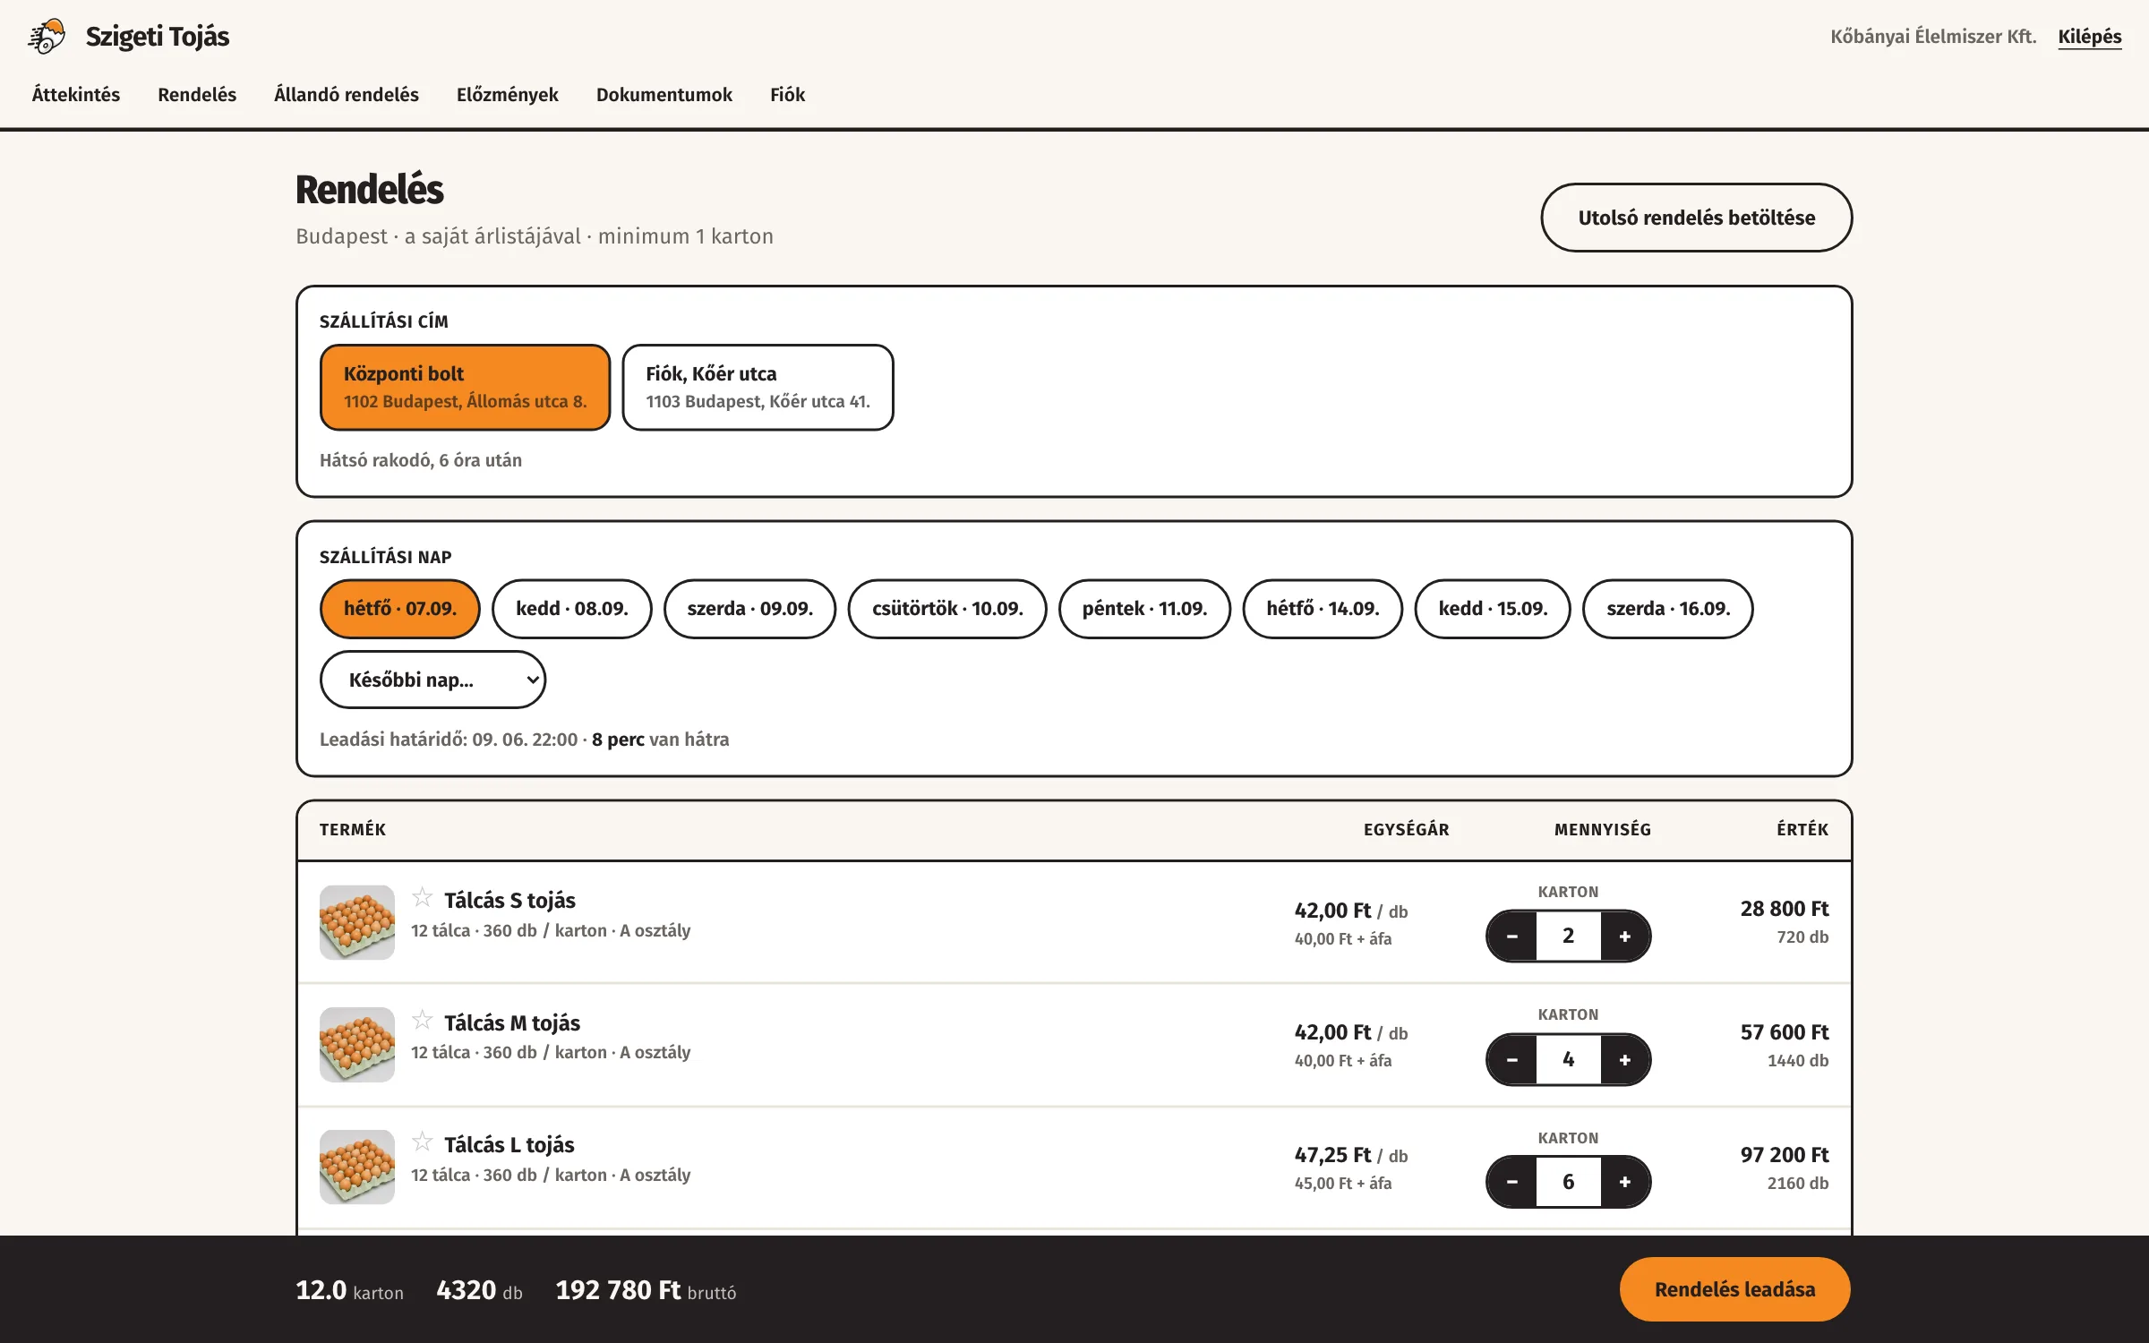Reduce Tálcás M tojás quantity by one
The width and height of the screenshot is (2149, 1343).
[x=1512, y=1060]
